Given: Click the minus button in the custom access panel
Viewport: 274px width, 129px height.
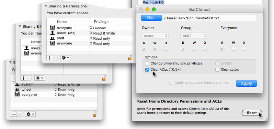Looking at the screenshot, I should pyautogui.click(x=55, y=58).
